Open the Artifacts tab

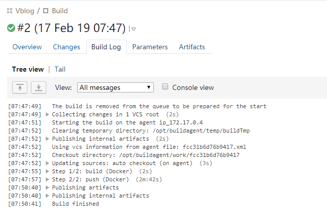tap(192, 47)
